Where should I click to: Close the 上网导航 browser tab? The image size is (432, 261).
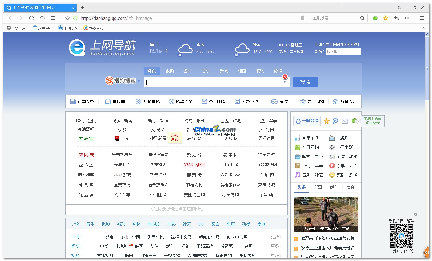tap(73, 8)
